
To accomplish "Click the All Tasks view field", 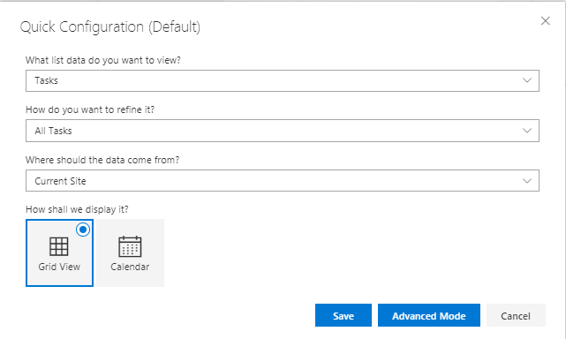I will (283, 131).
